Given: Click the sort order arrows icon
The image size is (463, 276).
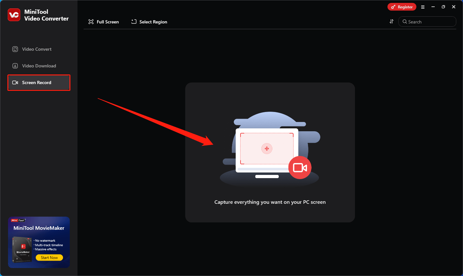Looking at the screenshot, I should [391, 22].
